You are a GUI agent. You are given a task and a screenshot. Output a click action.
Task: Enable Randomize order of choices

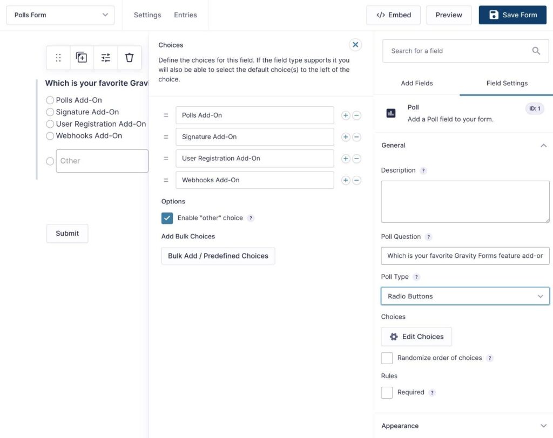387,358
